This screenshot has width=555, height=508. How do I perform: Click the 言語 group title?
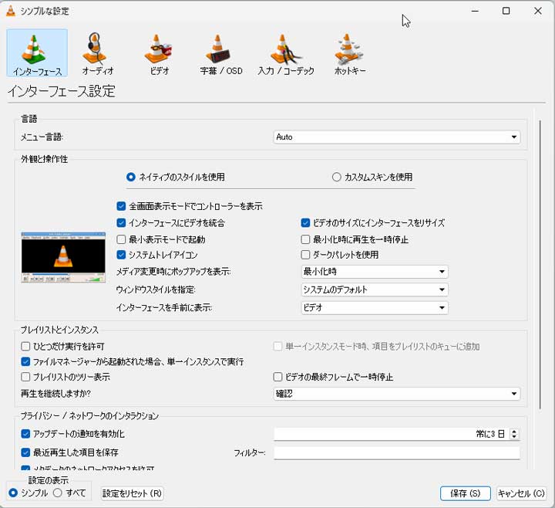29,118
